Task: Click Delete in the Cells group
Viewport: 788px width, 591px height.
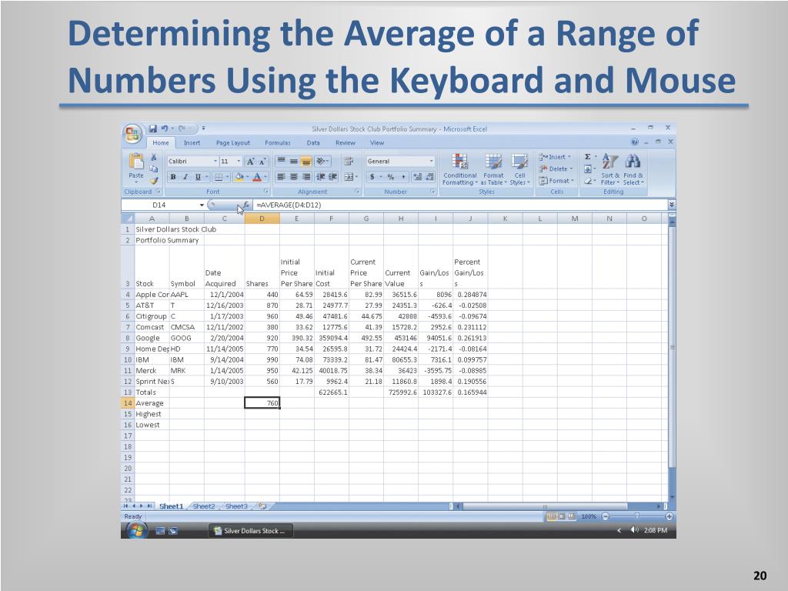Action: pos(556,169)
